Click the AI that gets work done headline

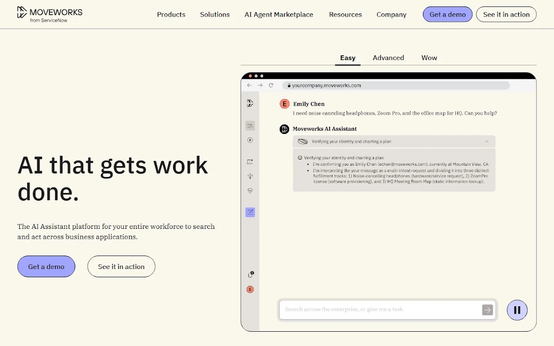click(x=113, y=179)
